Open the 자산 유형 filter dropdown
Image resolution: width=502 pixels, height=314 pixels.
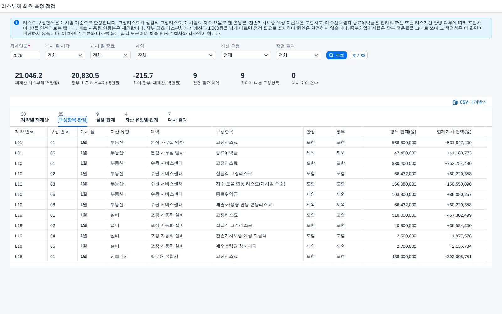246,55
